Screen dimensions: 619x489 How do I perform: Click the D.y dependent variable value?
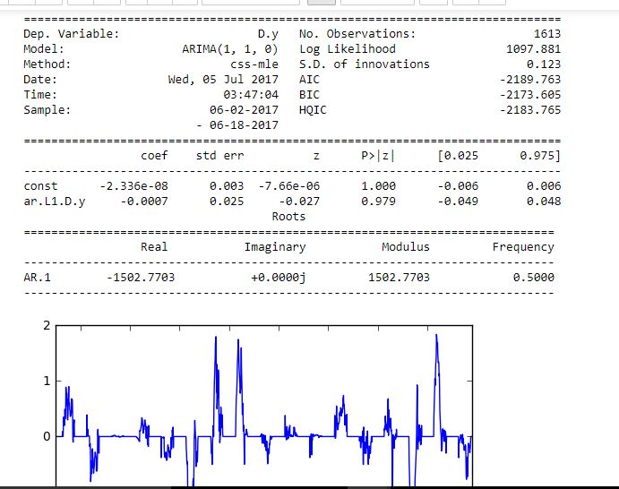click(x=268, y=34)
